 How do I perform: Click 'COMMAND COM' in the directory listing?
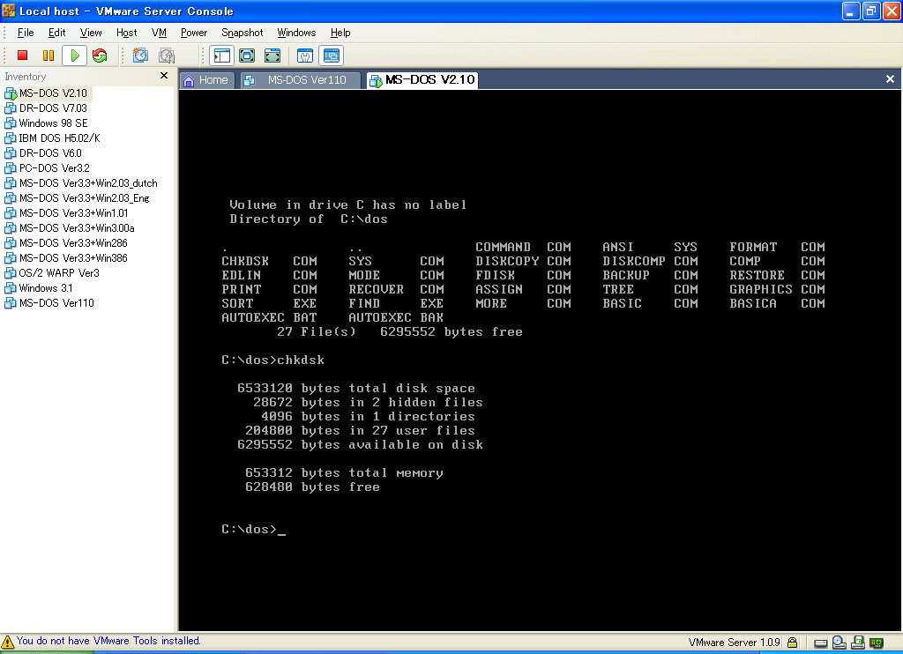(523, 247)
